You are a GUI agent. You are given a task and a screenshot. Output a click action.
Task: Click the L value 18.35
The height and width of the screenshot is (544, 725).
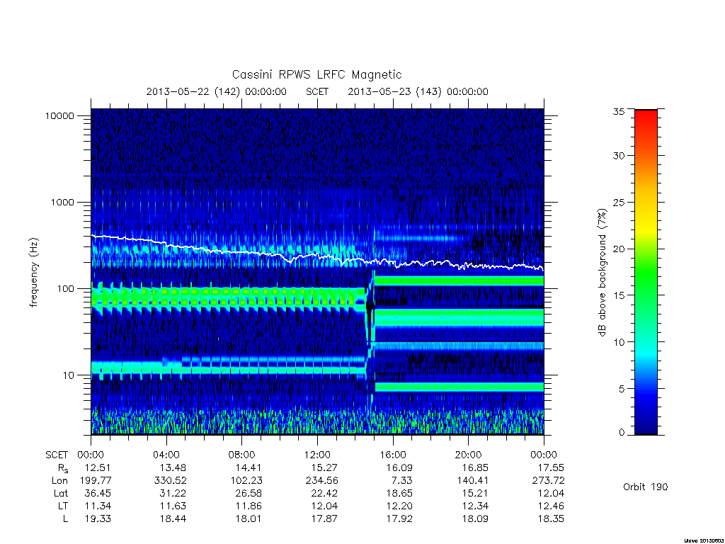point(551,518)
